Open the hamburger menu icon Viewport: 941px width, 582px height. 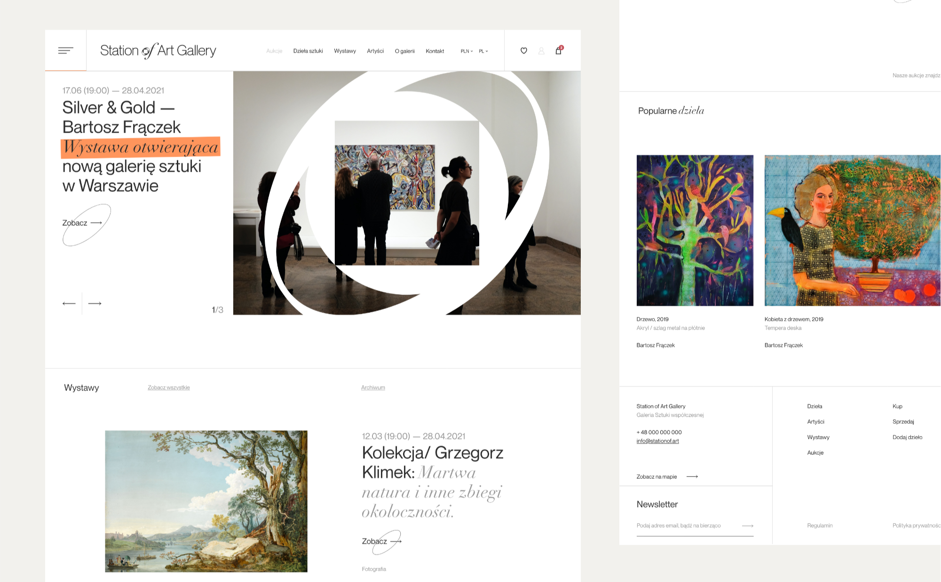point(66,50)
